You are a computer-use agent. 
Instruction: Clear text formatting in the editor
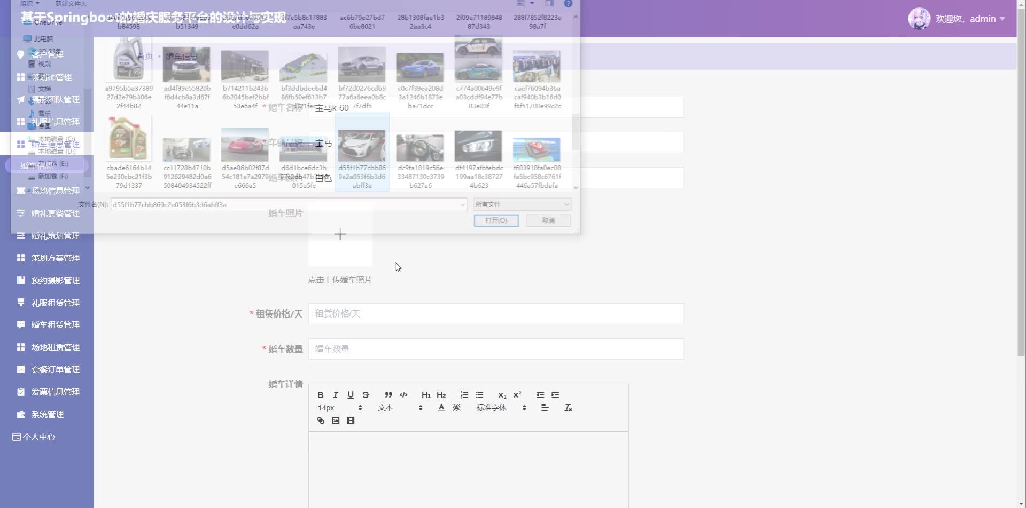(568, 408)
